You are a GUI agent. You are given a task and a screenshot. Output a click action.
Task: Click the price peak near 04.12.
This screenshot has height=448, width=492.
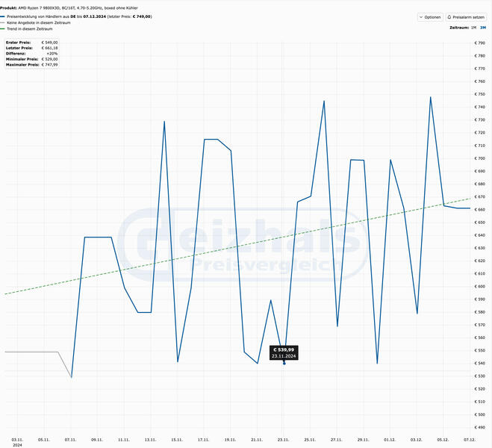pyautogui.click(x=431, y=97)
